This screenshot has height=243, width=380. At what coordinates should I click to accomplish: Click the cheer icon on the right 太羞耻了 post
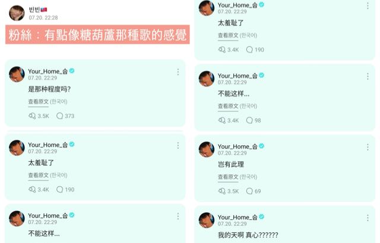point(221,50)
